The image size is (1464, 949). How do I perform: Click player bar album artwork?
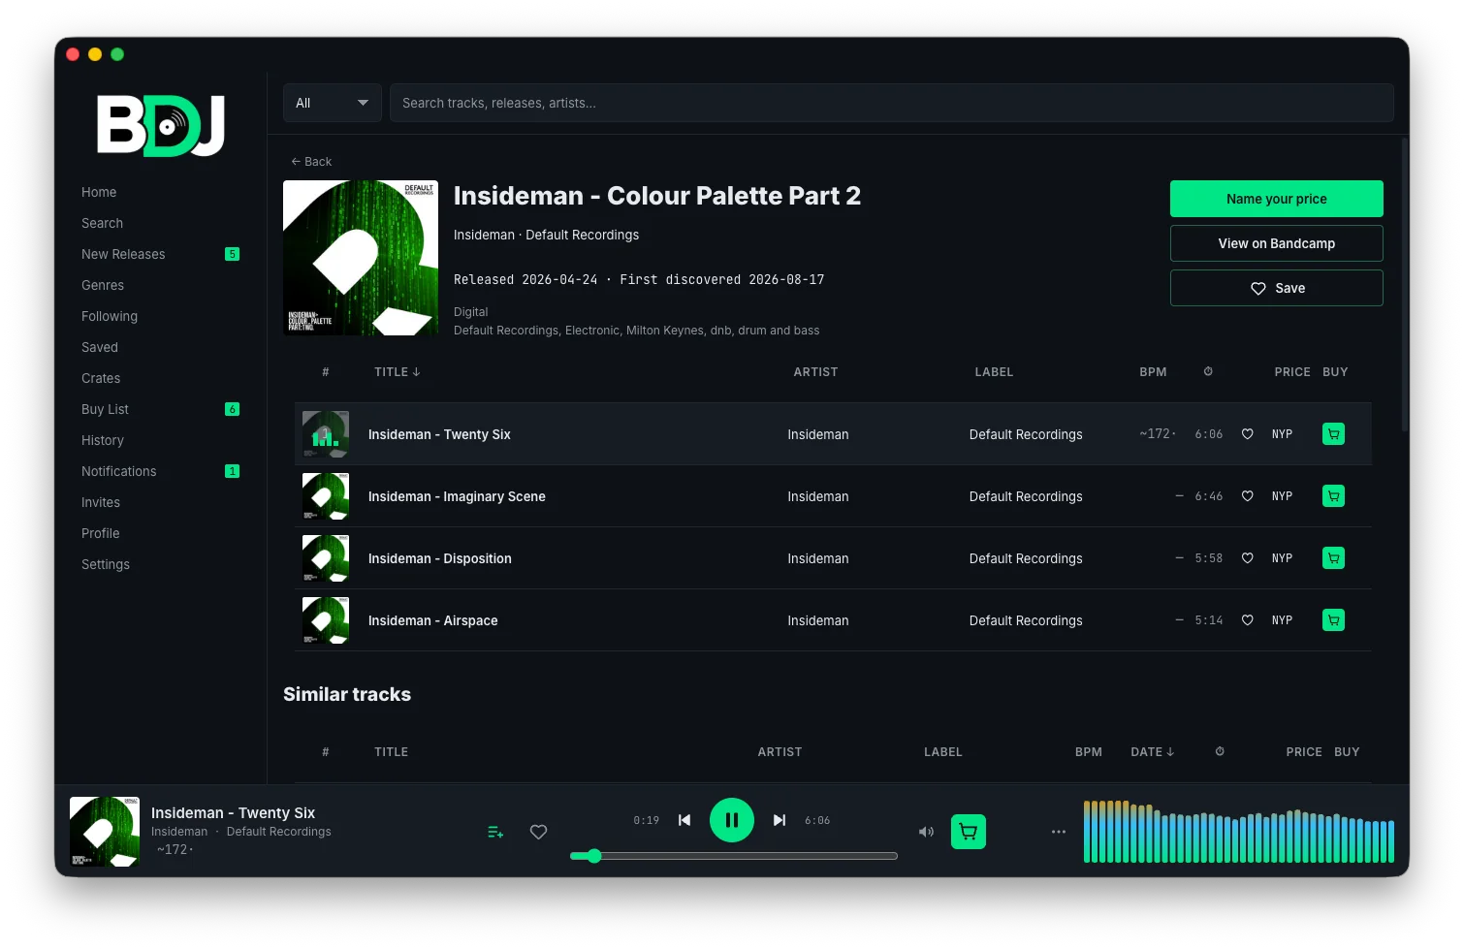(105, 832)
